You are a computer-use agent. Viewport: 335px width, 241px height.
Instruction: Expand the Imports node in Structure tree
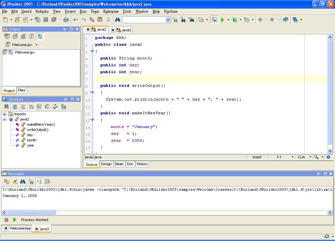pyautogui.click(x=4, y=114)
